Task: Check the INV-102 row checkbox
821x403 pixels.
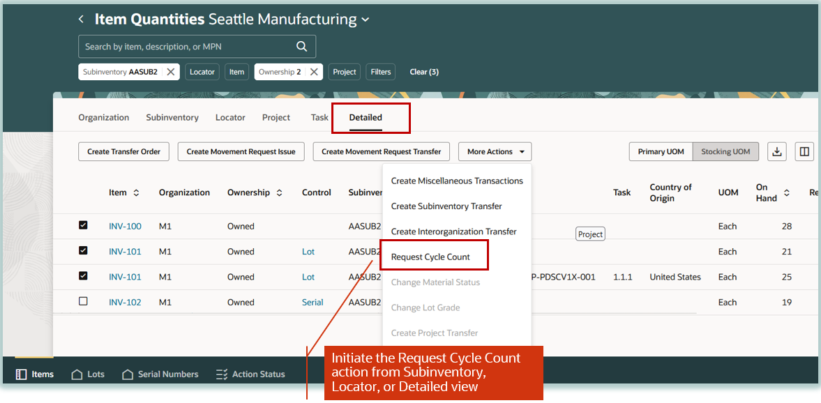Action: (x=83, y=301)
